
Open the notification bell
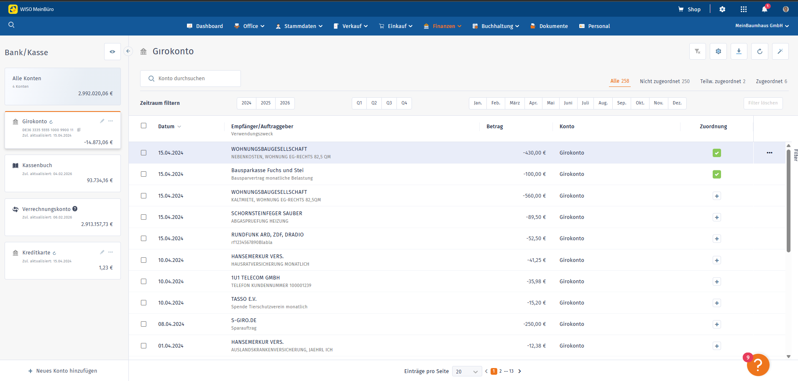[765, 9]
